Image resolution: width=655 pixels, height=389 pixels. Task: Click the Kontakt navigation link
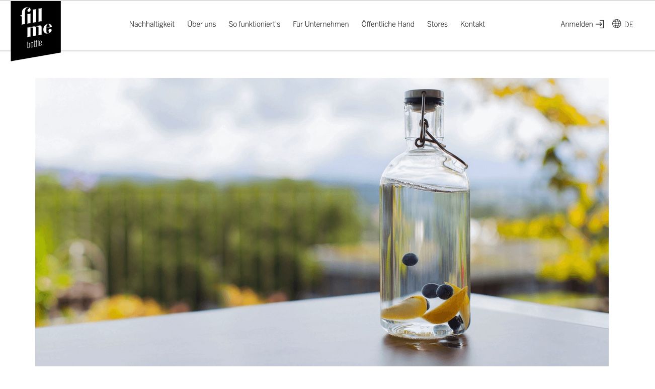pyautogui.click(x=472, y=24)
